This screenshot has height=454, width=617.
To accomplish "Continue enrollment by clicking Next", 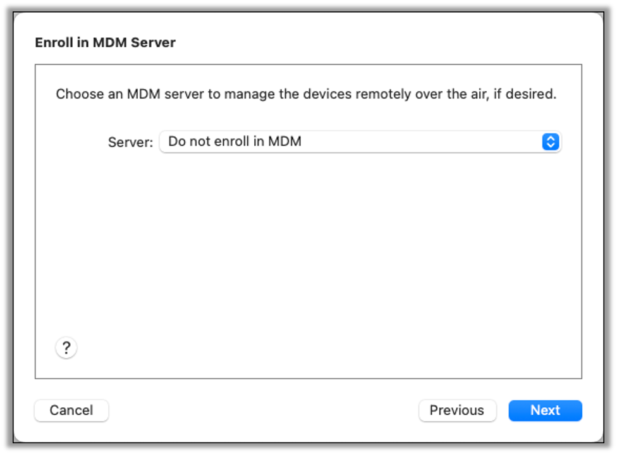I will [545, 410].
